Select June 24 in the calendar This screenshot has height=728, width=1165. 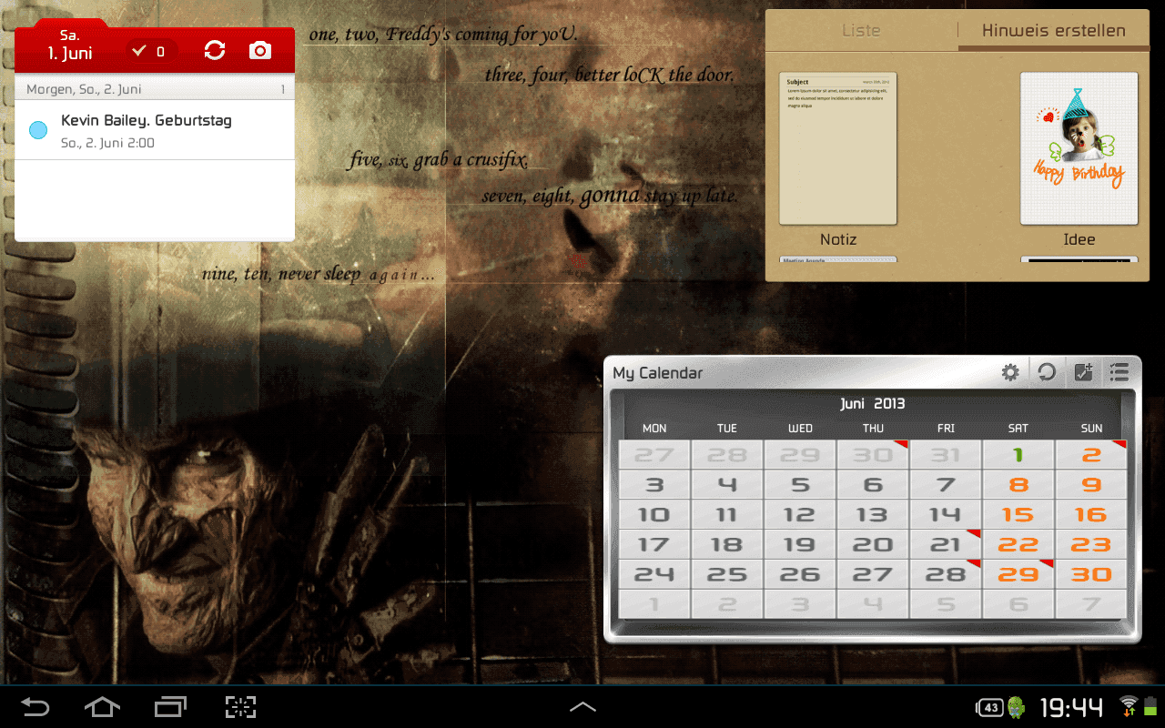pyautogui.click(x=654, y=575)
